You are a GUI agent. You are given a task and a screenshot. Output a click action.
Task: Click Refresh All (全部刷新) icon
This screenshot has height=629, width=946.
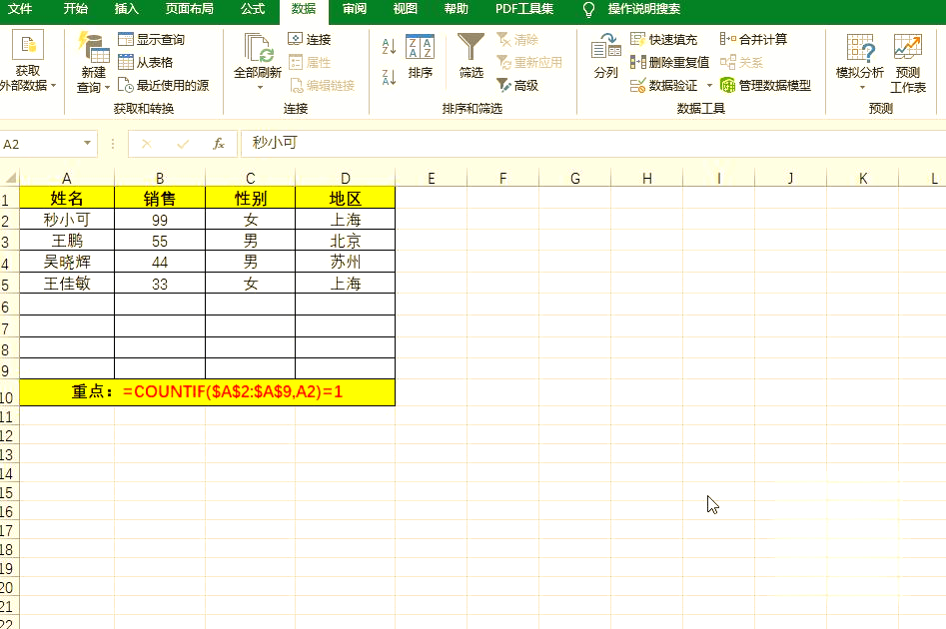[x=258, y=48]
